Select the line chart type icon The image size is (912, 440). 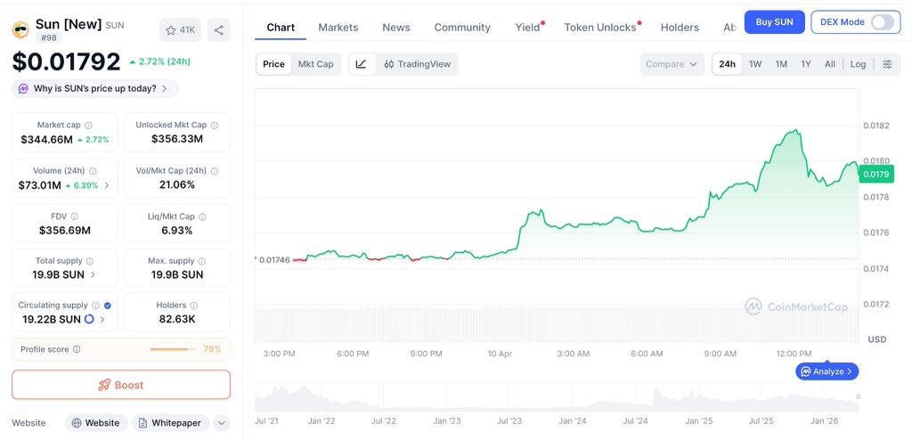pyautogui.click(x=361, y=64)
